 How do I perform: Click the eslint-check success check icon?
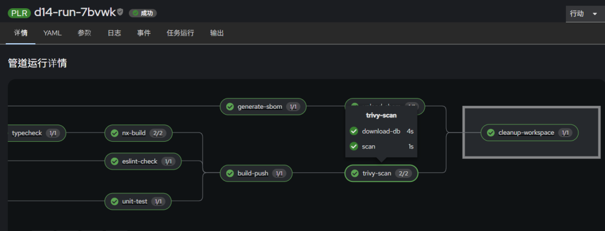(x=115, y=161)
